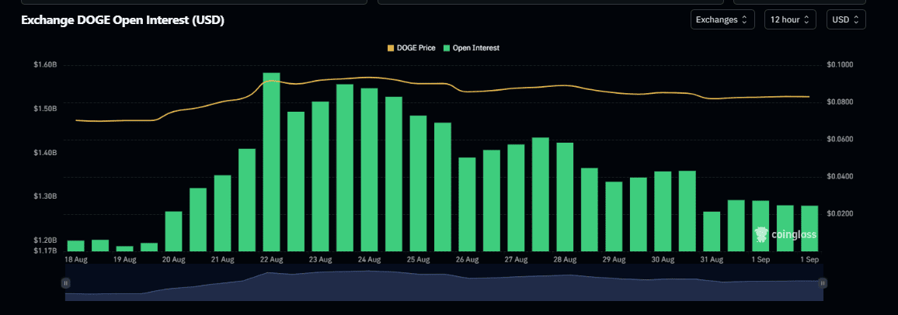Click the last bar at 1 Sep

[x=809, y=228]
